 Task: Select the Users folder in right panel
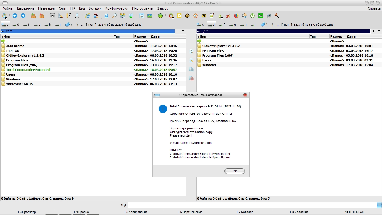(207, 60)
